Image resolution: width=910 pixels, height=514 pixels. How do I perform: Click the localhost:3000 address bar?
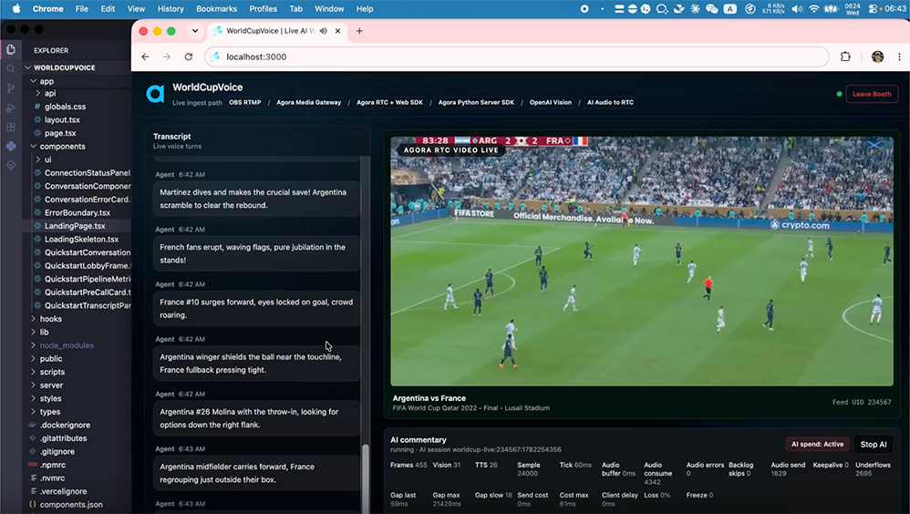click(x=516, y=57)
